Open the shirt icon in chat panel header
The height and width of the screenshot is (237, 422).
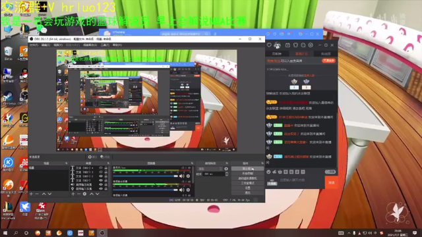pyautogui.click(x=295, y=45)
